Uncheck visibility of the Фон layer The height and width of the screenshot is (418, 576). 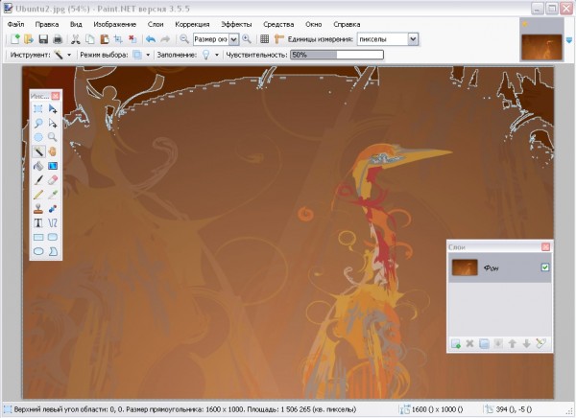pos(545,267)
